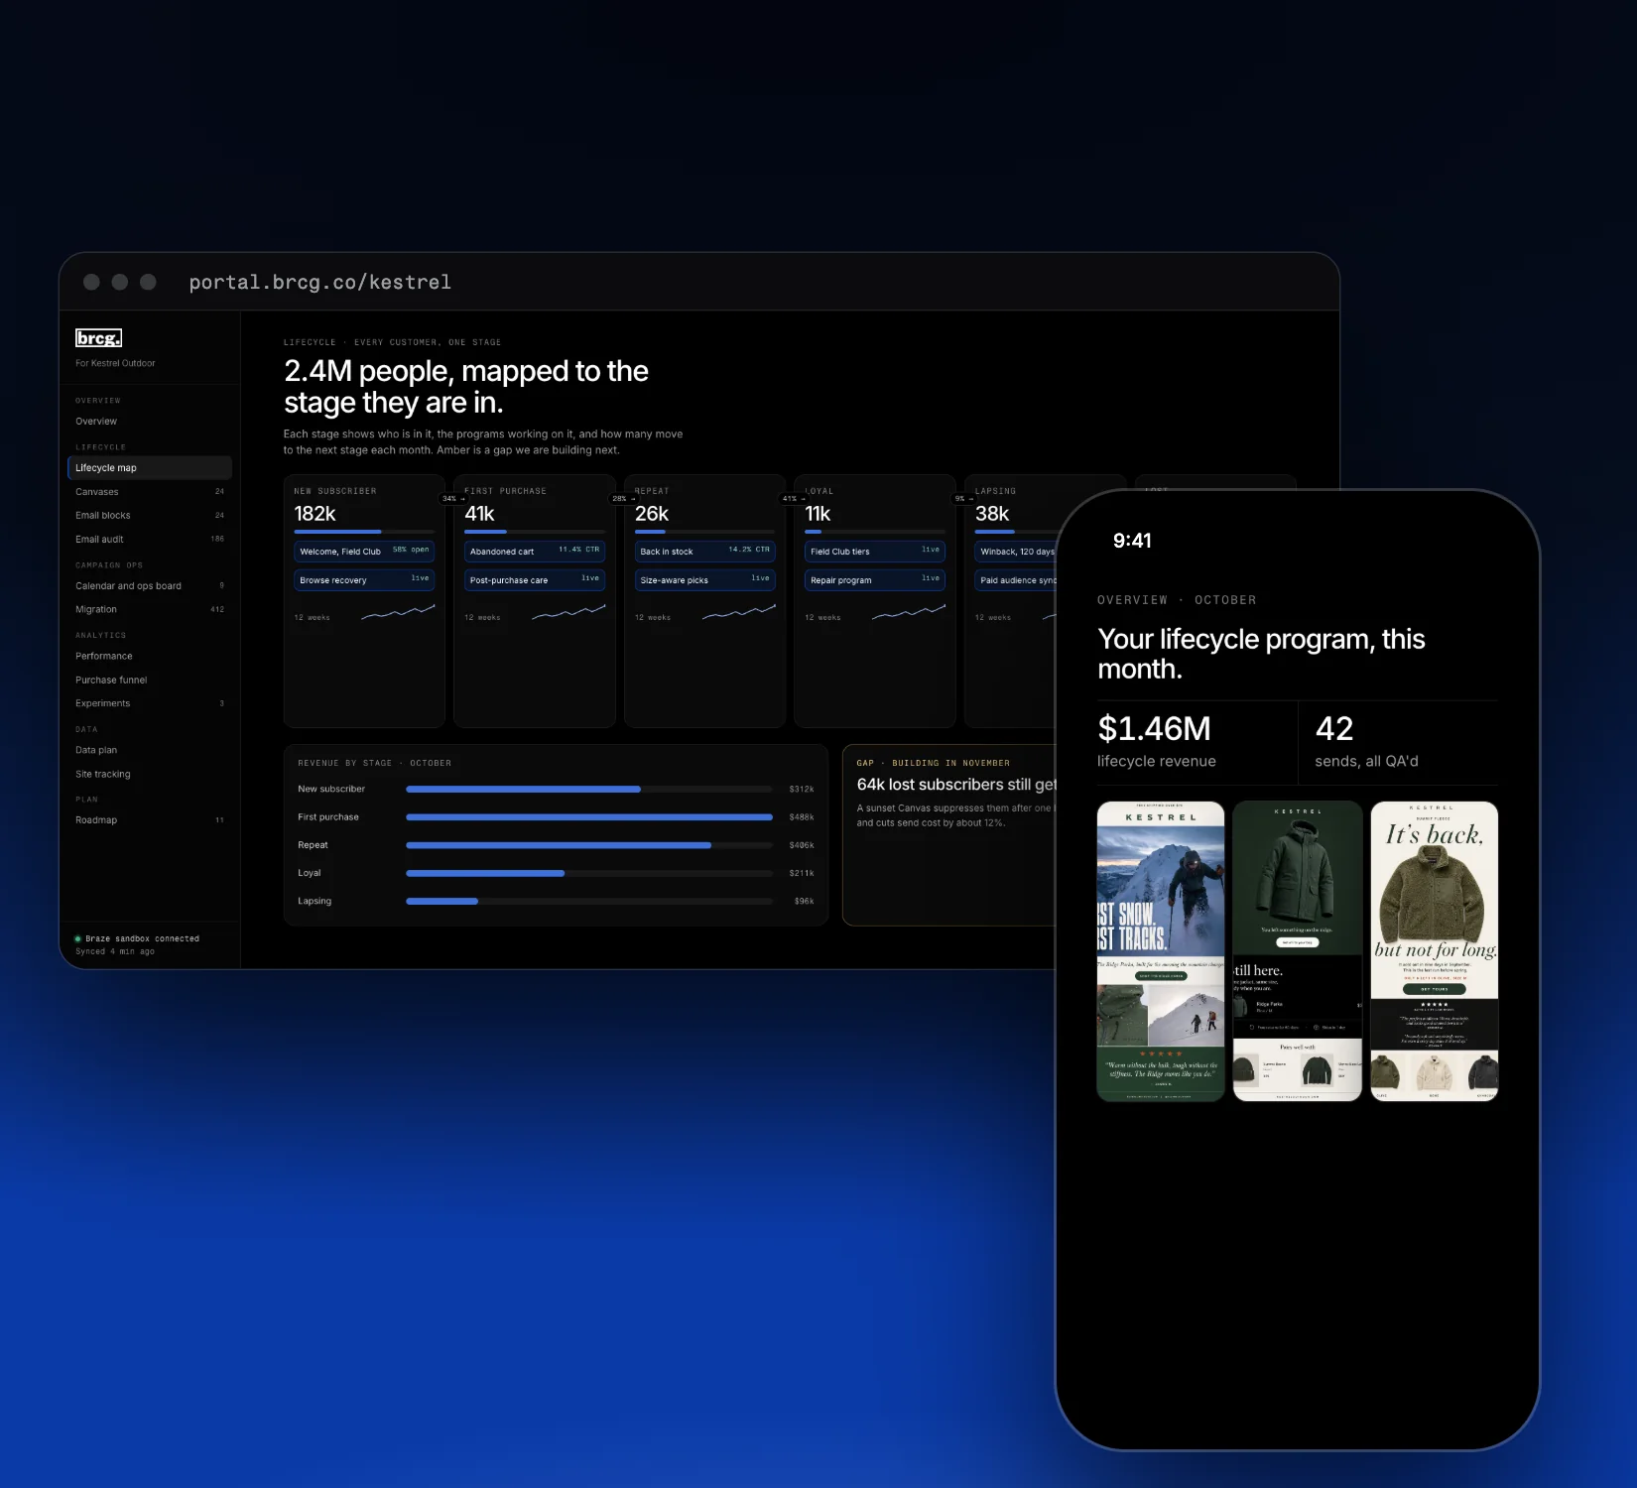
Task: Open the Welcome, Field Club program pill
Action: coord(364,552)
